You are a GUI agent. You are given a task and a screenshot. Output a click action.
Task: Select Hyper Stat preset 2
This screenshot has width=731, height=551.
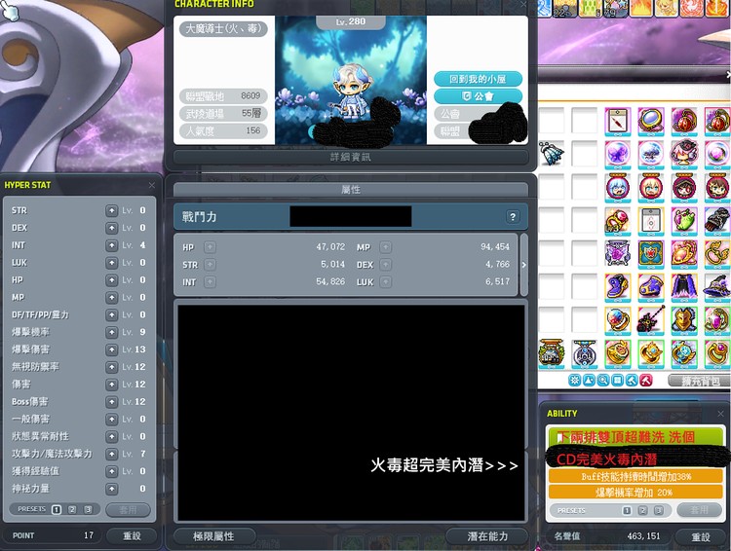pos(72,509)
